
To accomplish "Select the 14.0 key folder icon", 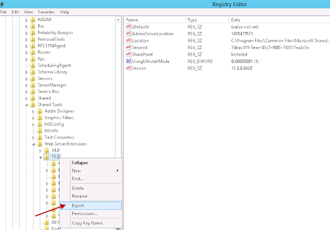I will click(x=46, y=151).
